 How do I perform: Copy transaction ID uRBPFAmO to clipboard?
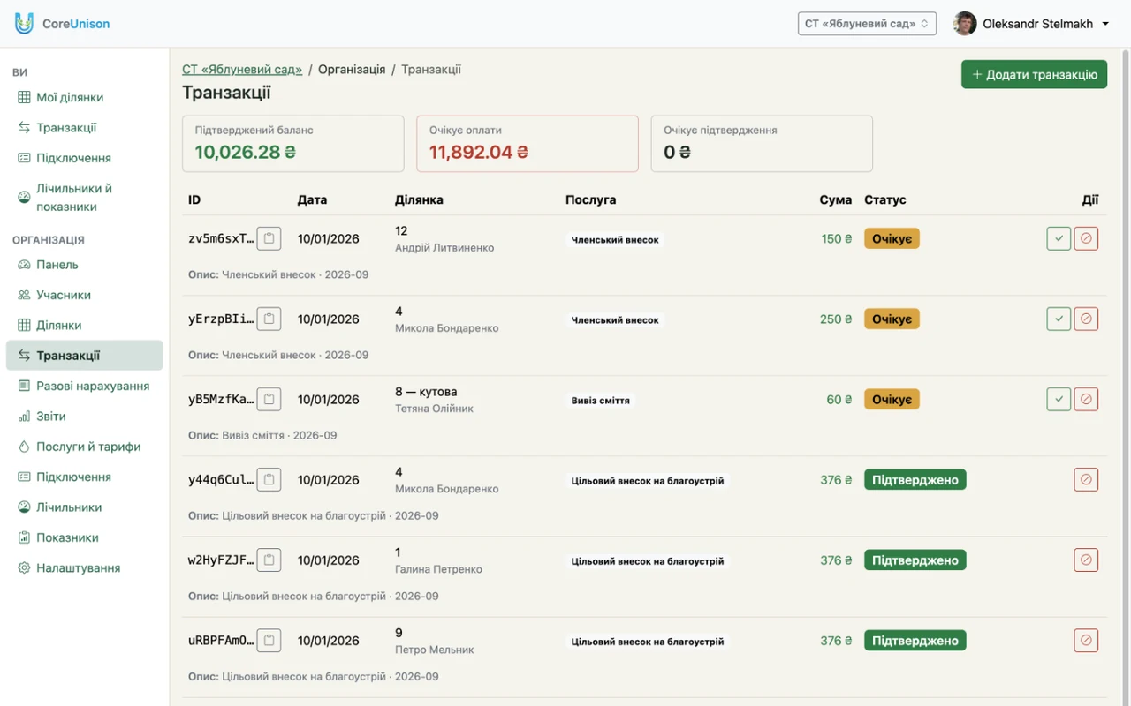[269, 640]
